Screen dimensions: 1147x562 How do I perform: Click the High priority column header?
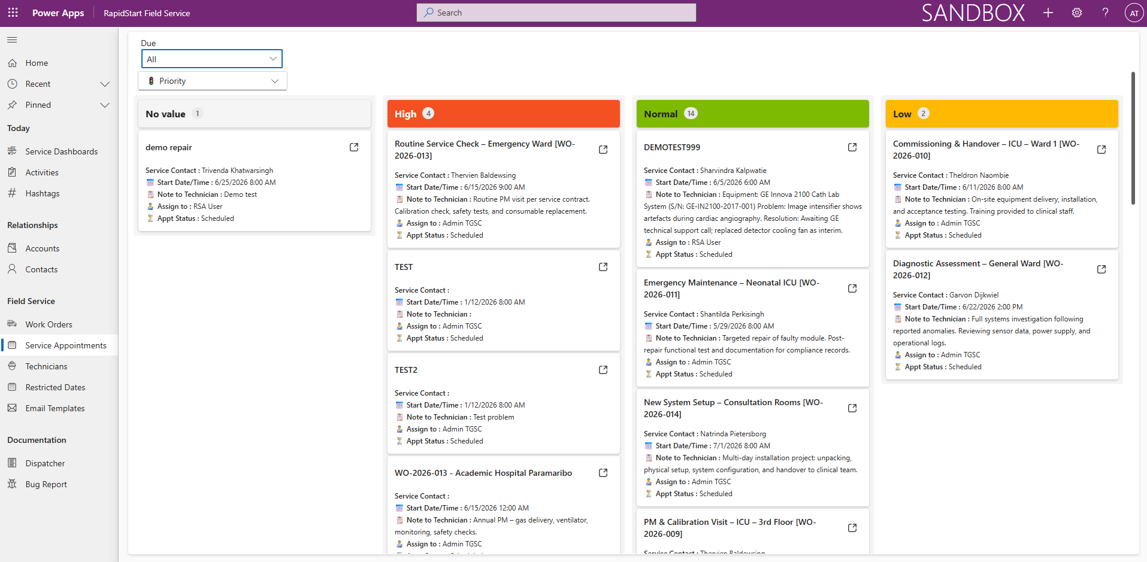tap(504, 114)
